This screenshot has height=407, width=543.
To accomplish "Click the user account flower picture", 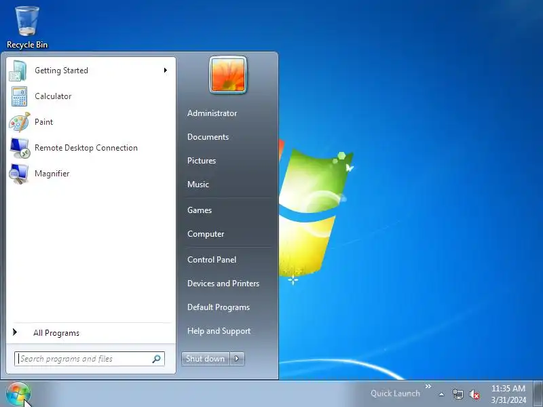I will (x=228, y=75).
